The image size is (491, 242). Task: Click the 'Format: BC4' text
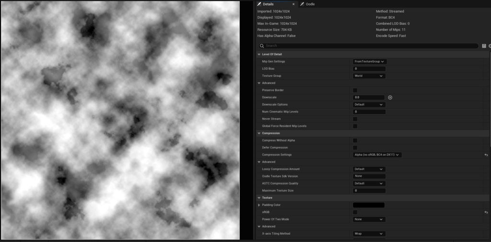[386, 18]
